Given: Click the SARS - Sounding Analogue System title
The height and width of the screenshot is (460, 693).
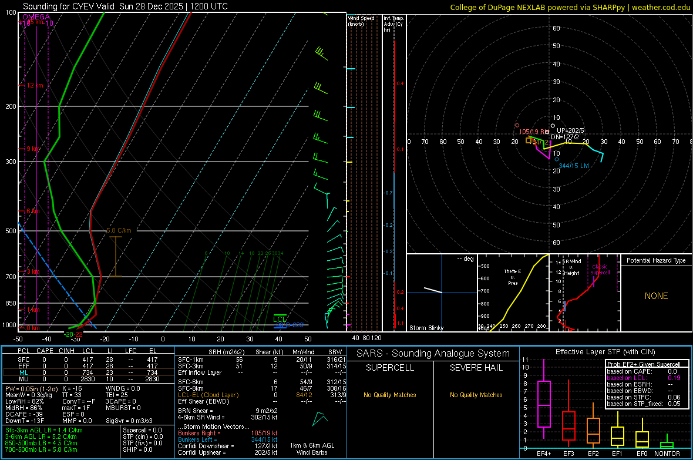Looking at the screenshot, I should 433,354.
